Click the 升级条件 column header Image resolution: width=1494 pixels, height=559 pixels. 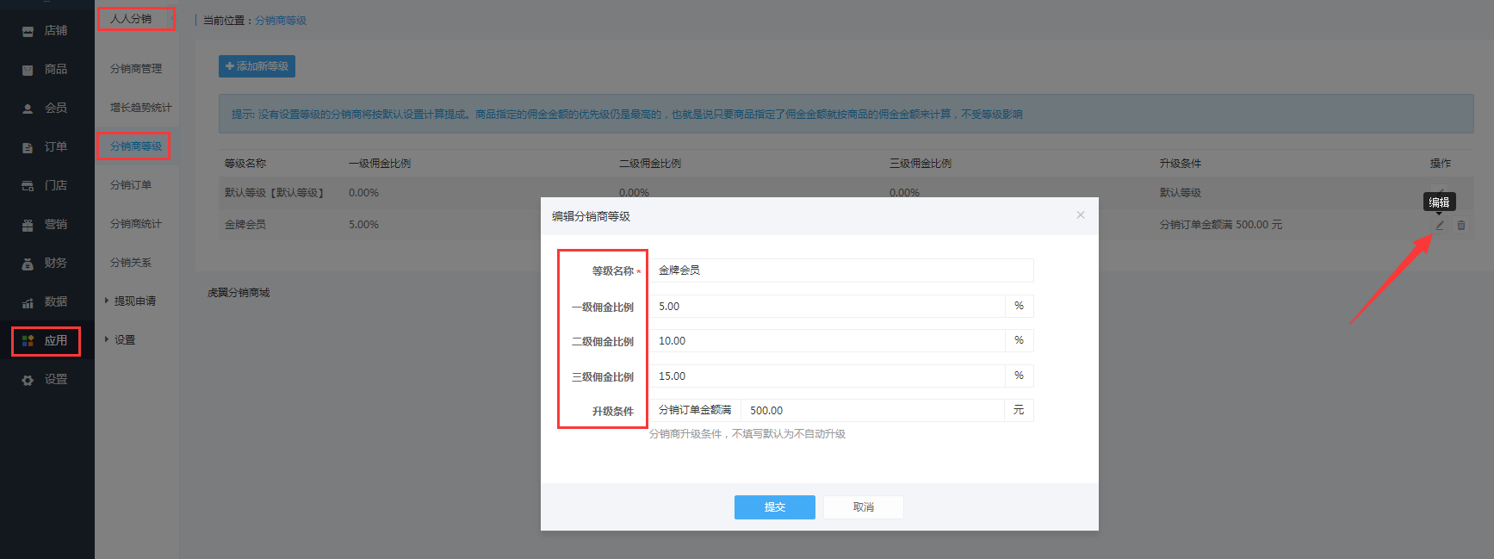pos(1181,163)
